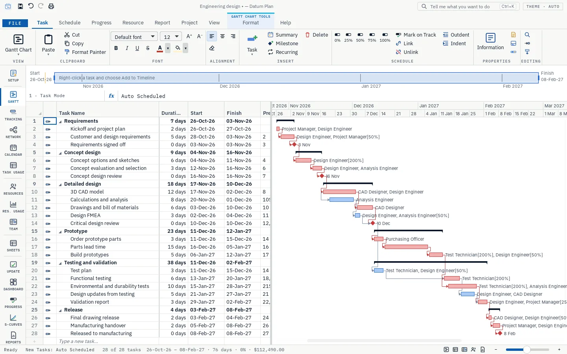
Task: Switch to the Task Usage view
Action: 13,168
